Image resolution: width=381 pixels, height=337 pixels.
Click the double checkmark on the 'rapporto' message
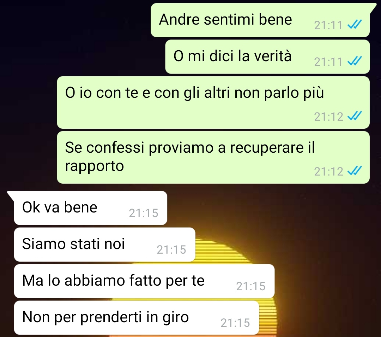point(355,171)
